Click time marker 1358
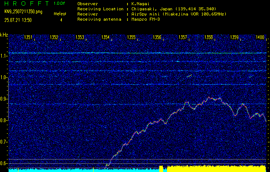The width and height of the screenshot is (270, 172). pos(209,37)
